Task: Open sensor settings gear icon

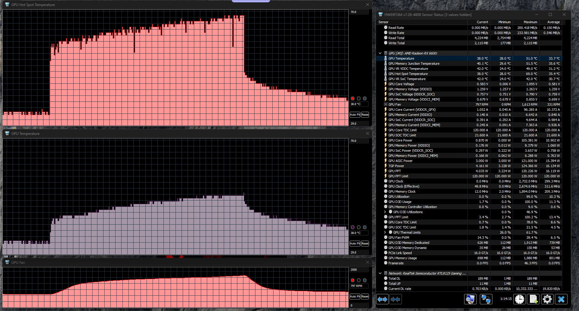Action: pos(547,299)
